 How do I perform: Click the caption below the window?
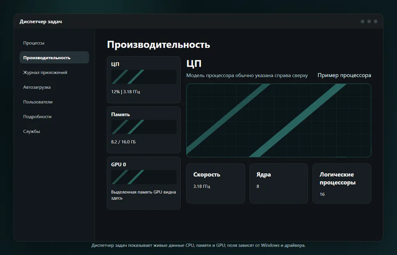(x=198, y=245)
